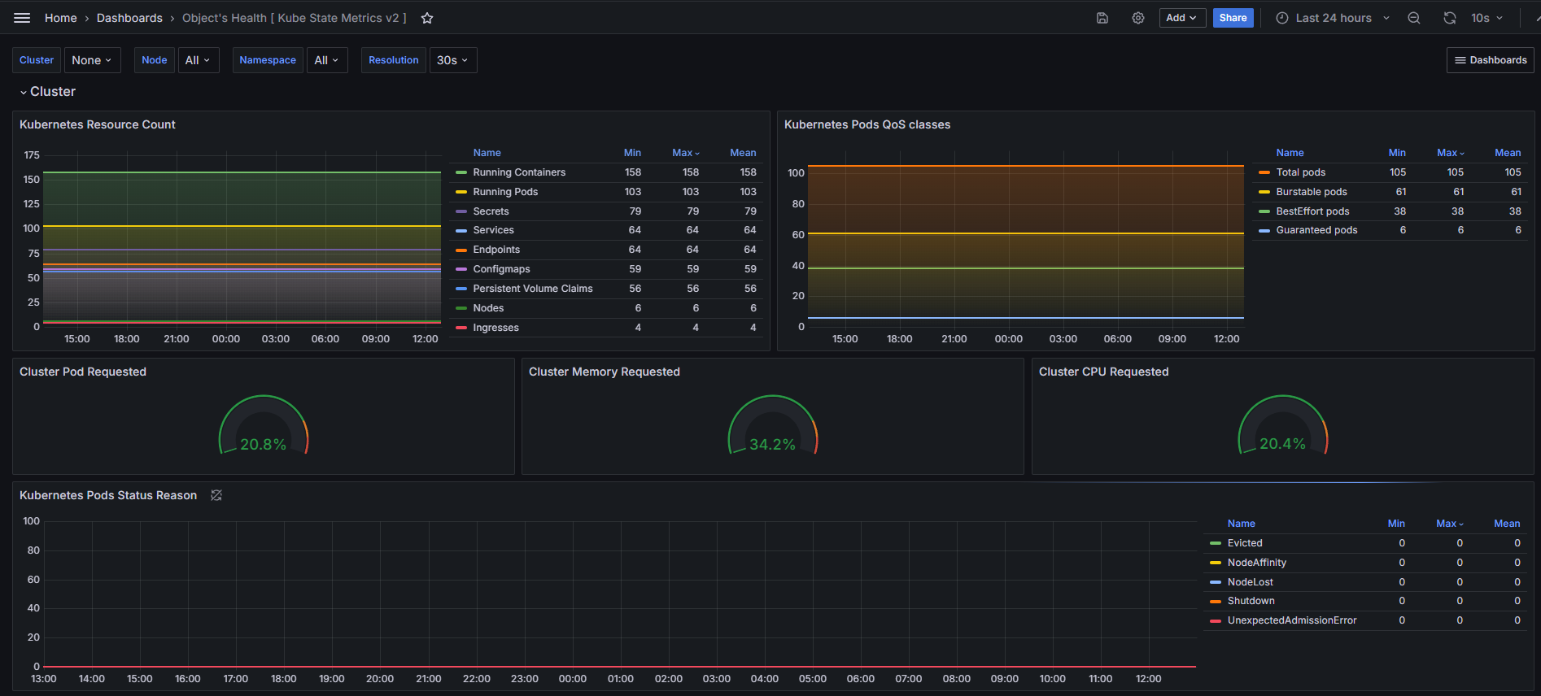
Task: Click the Secrets color swatch in legend
Action: tap(461, 211)
